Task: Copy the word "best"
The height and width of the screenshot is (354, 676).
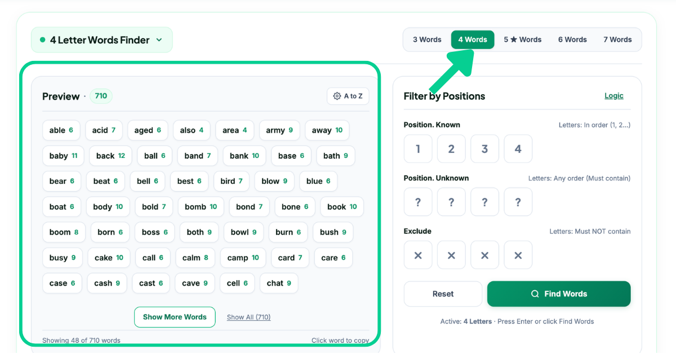Action: [189, 181]
